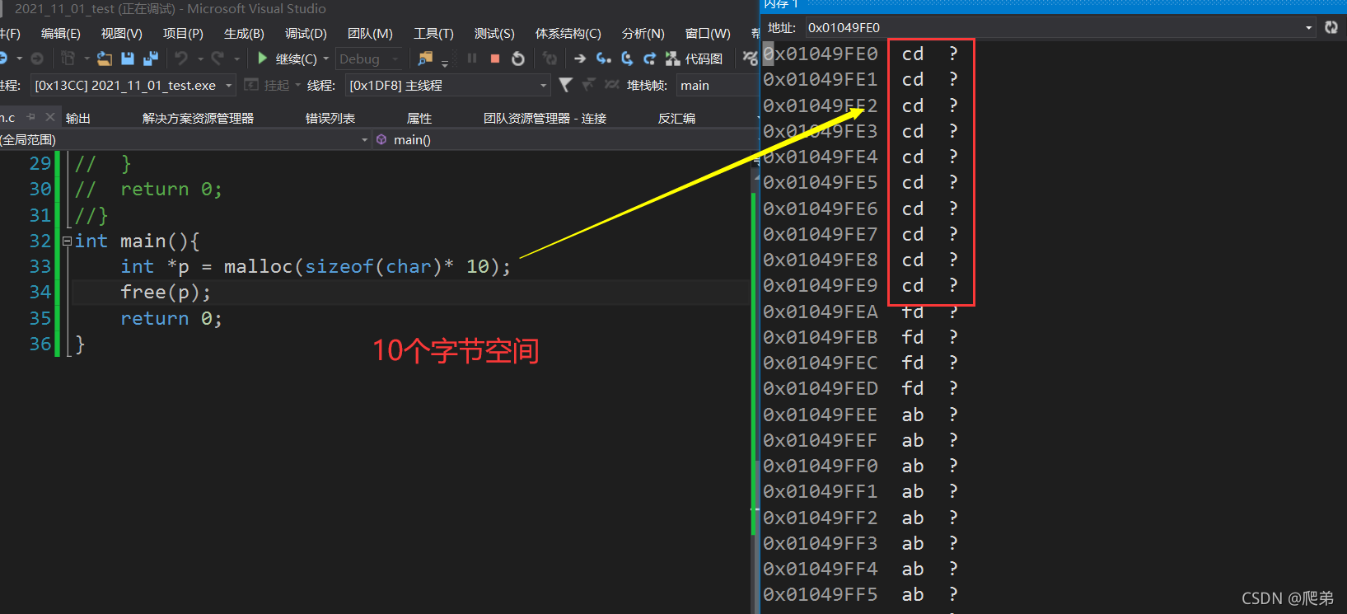Step Out of the current function
Viewport: 1347px width, 614px height.
click(x=649, y=59)
